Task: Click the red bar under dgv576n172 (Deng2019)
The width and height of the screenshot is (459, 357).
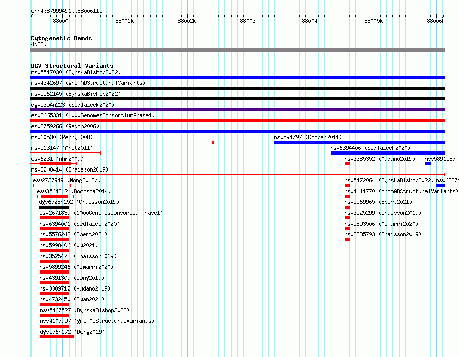Action: point(57,337)
